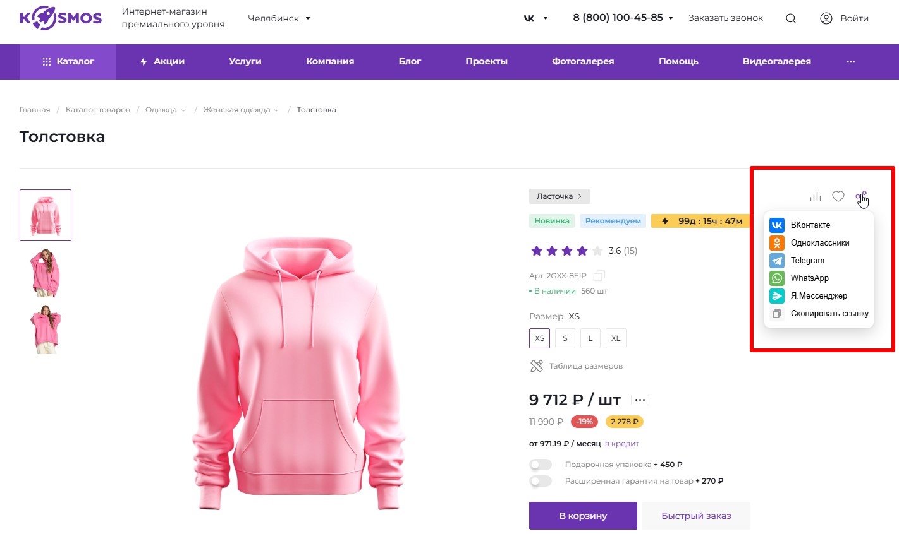
Task: Open the Челябинск city dropdown
Action: click(279, 18)
